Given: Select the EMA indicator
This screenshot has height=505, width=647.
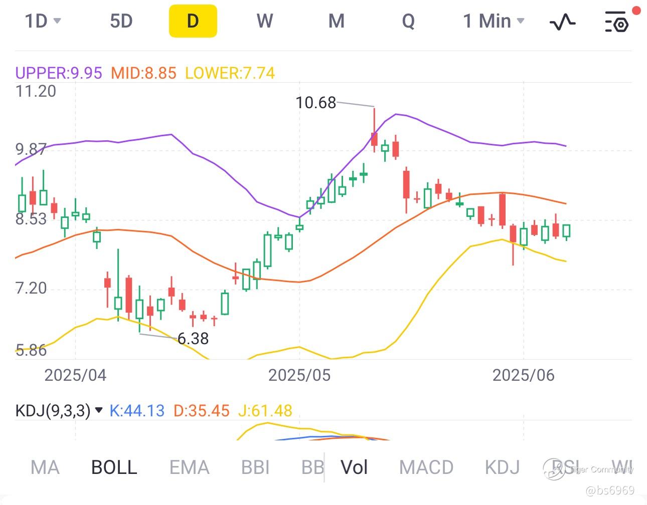Looking at the screenshot, I should coord(189,467).
